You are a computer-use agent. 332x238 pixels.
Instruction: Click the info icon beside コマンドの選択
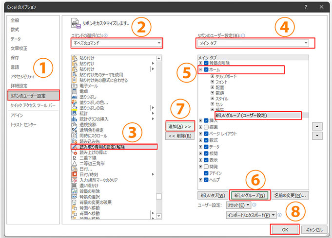point(105,35)
